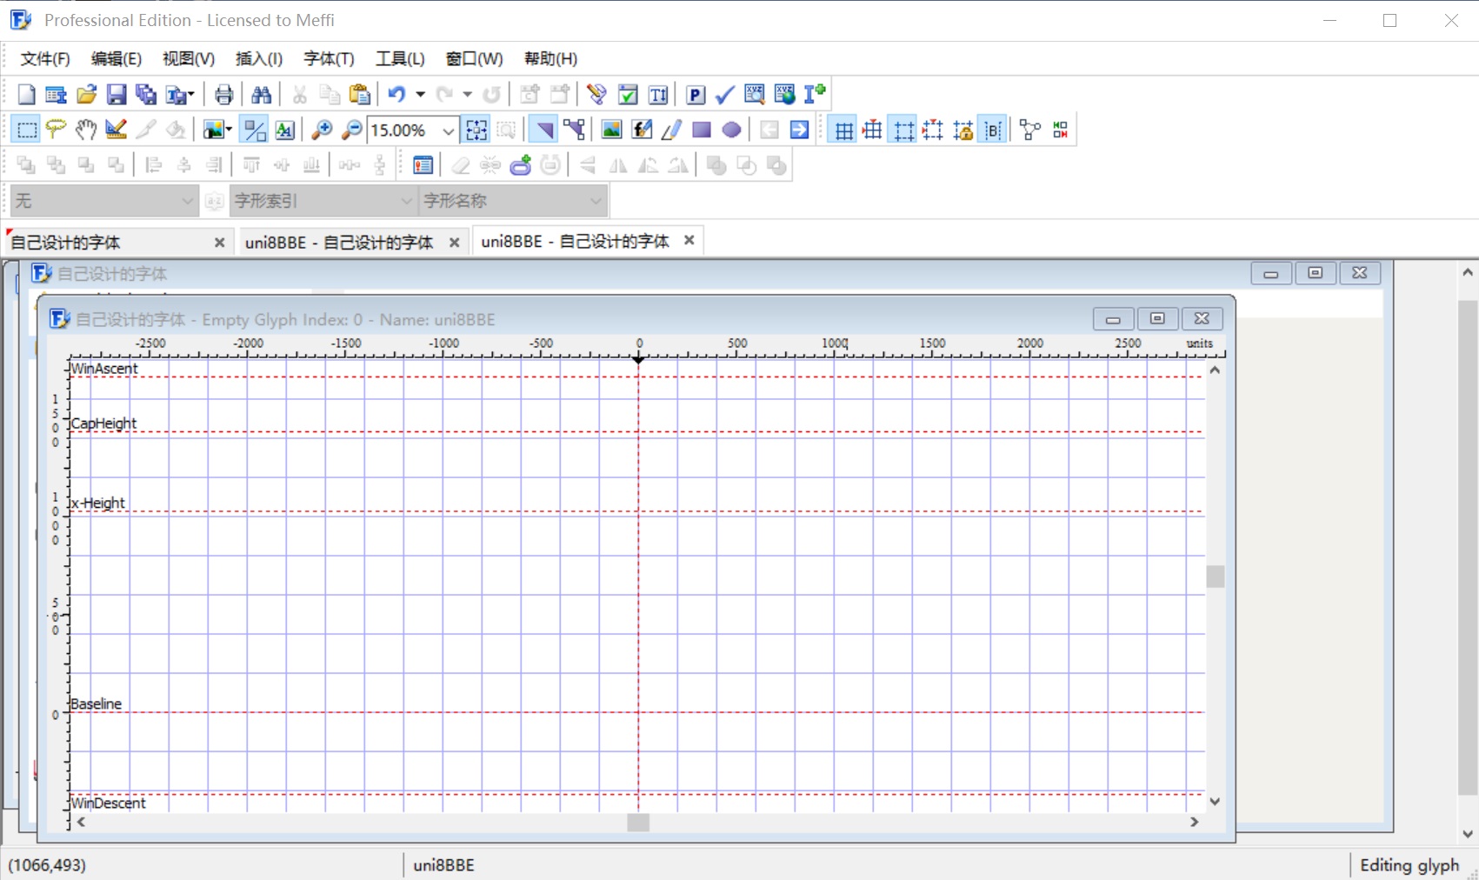
Task: Click the Import Image icon
Action: (x=611, y=130)
